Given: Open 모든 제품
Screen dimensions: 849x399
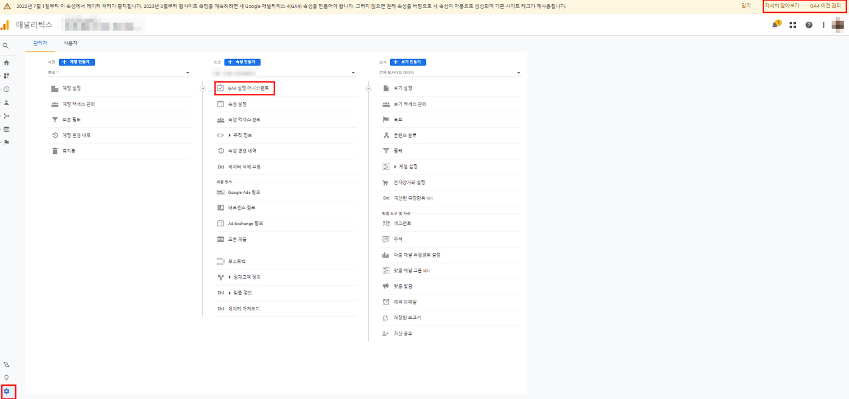Looking at the screenshot, I should coord(237,240).
